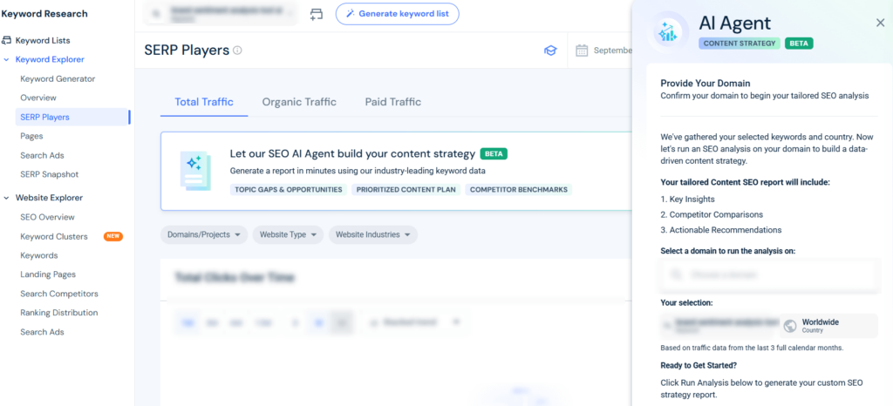Switch to the Organic Traffic tab
The height and width of the screenshot is (406, 893).
299,102
